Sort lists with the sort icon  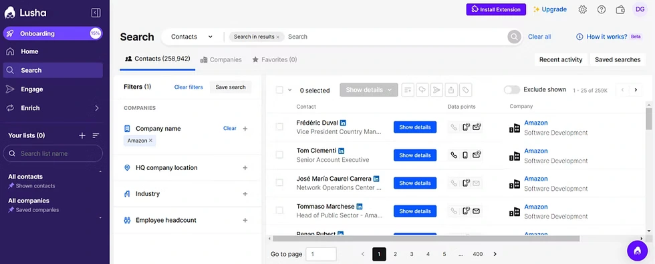(96, 135)
